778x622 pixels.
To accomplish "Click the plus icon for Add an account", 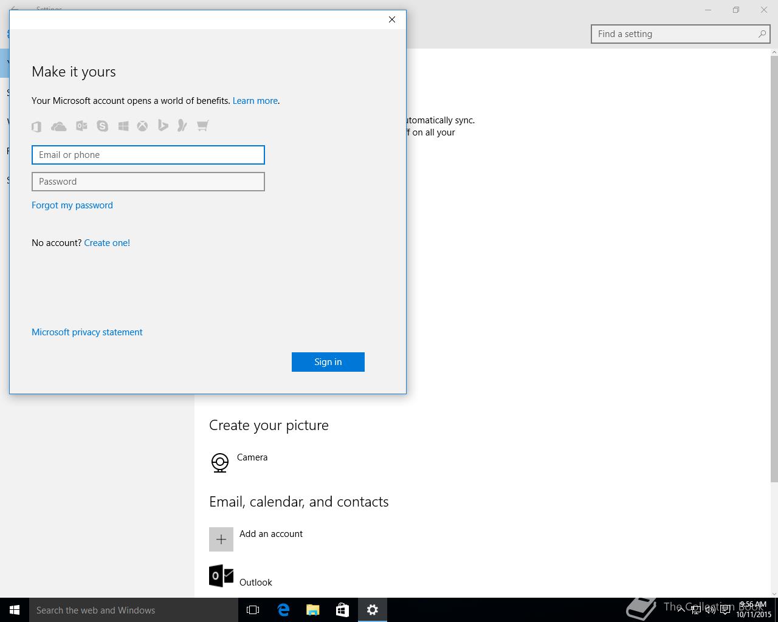I will point(221,539).
